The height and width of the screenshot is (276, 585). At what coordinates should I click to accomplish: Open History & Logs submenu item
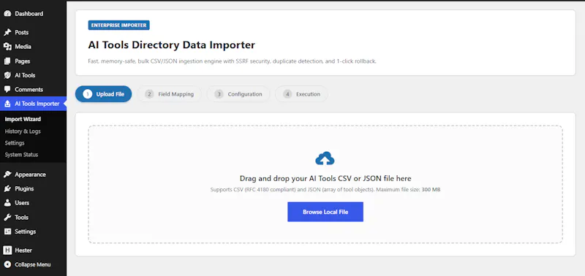[x=23, y=131]
